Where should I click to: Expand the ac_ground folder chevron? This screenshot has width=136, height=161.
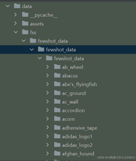(x=48, y=93)
